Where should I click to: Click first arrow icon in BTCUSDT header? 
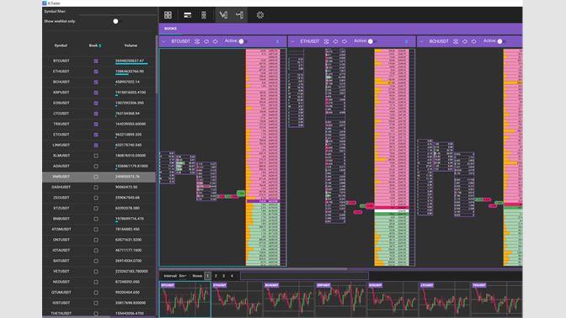click(206, 41)
